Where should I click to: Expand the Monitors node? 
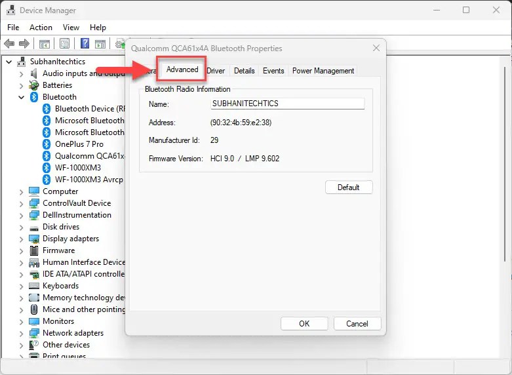click(21, 321)
